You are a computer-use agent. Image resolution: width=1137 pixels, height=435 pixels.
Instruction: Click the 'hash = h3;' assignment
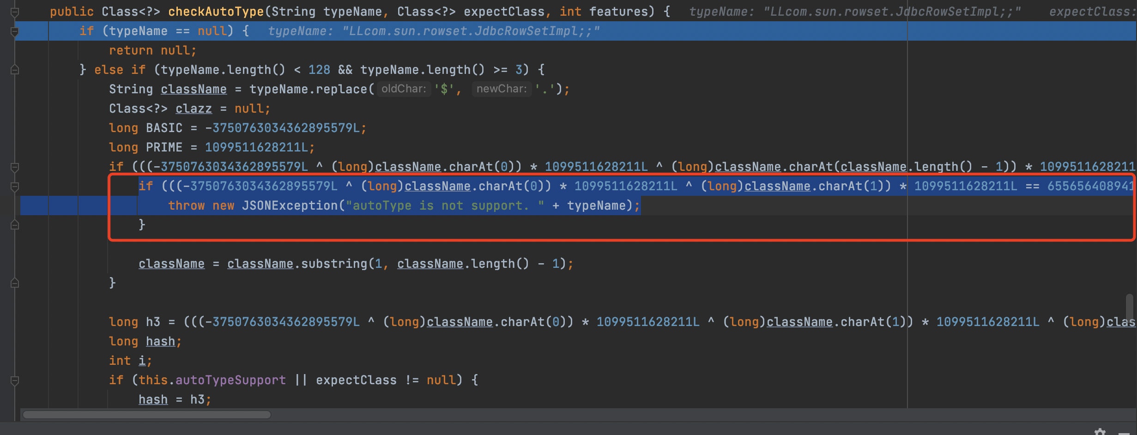tap(175, 399)
